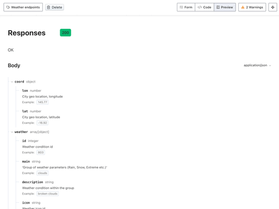Open the Weather endpoints tag button

(23, 7)
